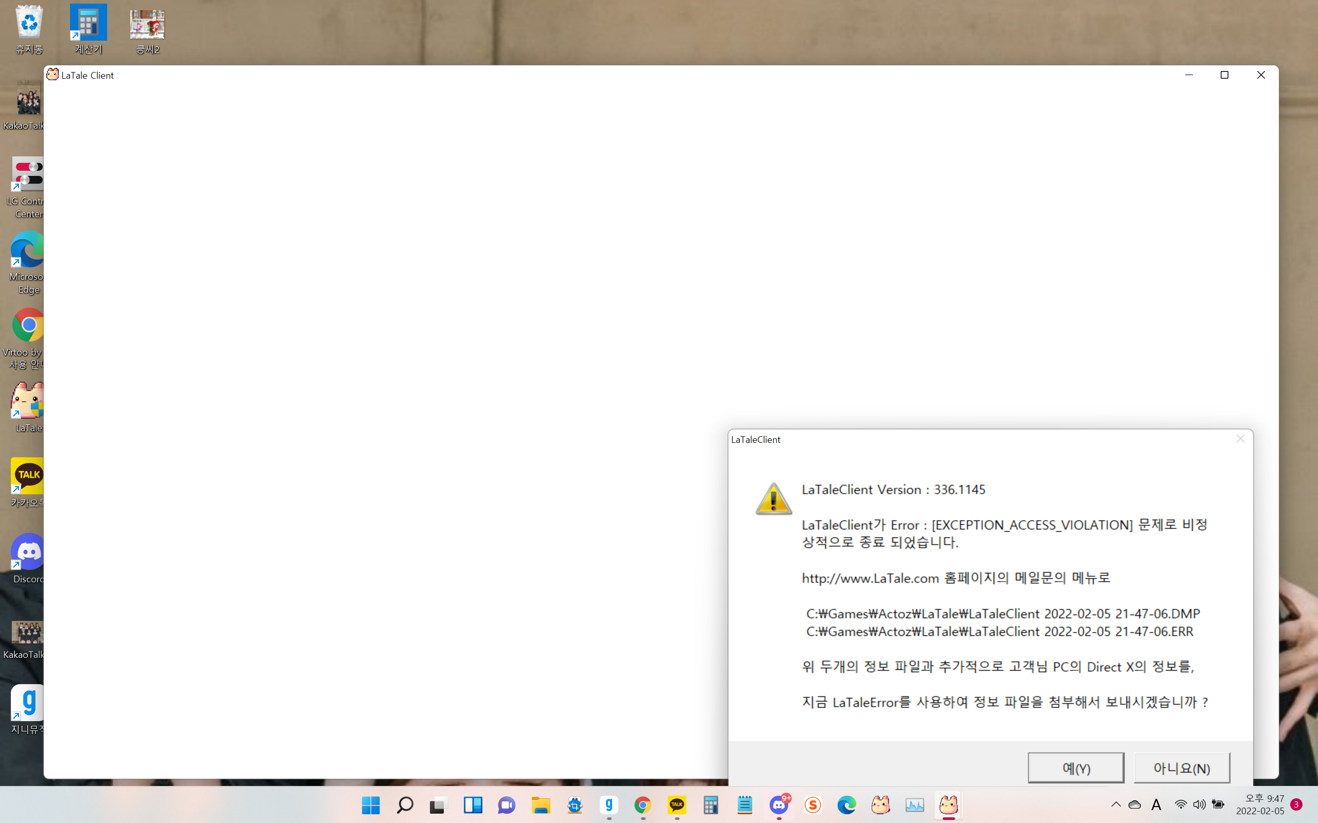Open the Widgets panel from the taskbar
The width and height of the screenshot is (1318, 823).
point(473,805)
